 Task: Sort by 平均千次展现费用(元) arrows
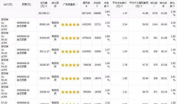141,6
